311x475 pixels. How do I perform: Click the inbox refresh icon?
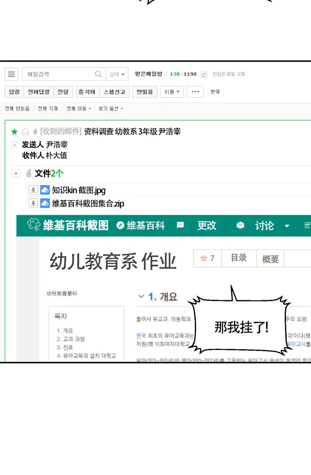pos(204,74)
